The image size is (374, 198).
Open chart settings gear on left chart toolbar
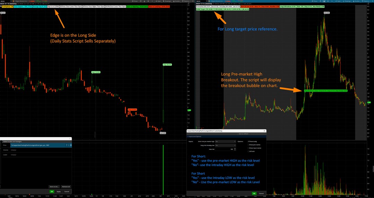click(148, 1)
